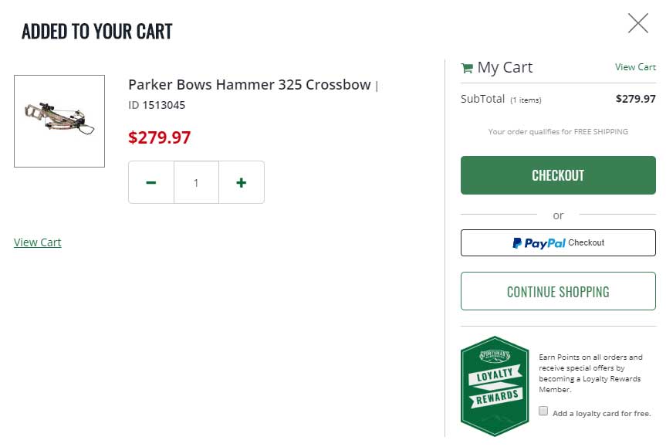Open the crossbow product thumbnail
This screenshot has width=666, height=447.
[x=59, y=121]
